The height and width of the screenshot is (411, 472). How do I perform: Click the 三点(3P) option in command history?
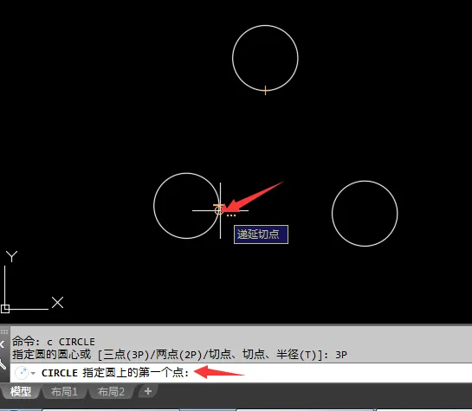[125, 355]
